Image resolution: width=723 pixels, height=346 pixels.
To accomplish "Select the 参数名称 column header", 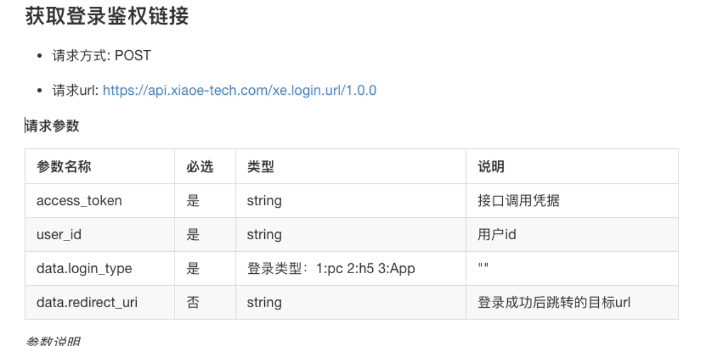I will click(x=64, y=167).
